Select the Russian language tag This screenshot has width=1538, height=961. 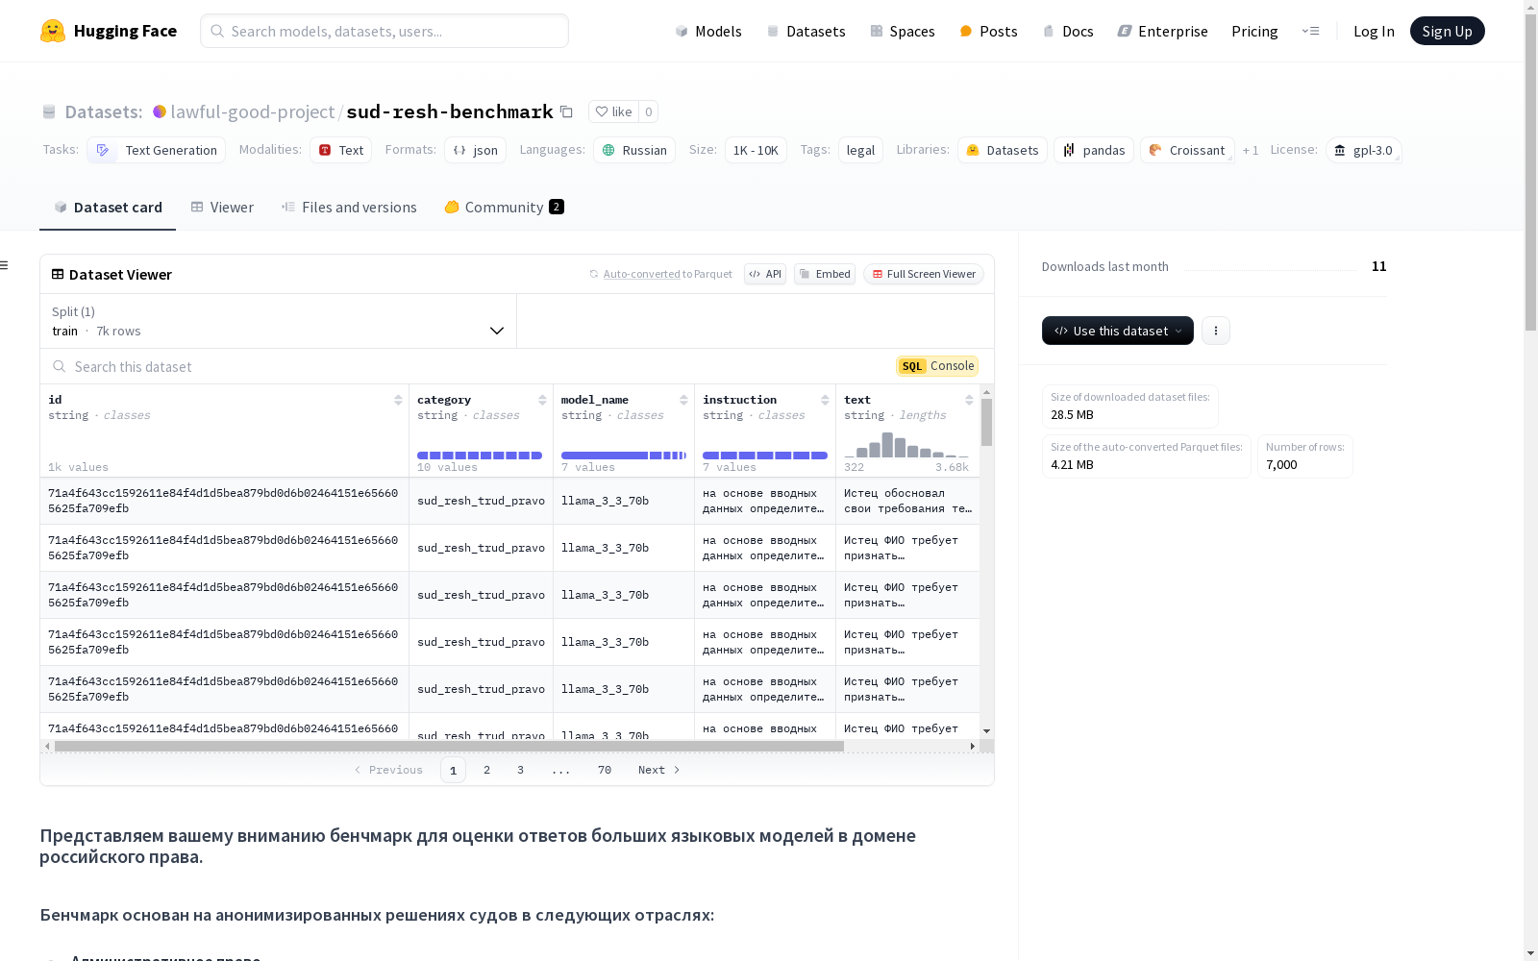[x=634, y=150]
